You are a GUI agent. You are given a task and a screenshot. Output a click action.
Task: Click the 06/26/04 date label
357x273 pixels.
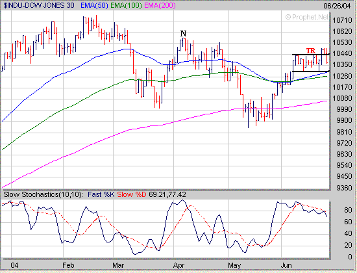337,6
